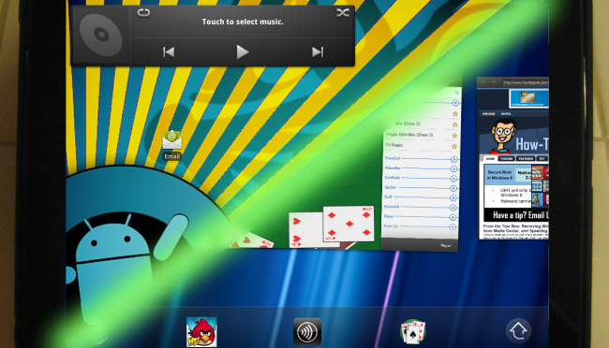Expand the Pyramid game row arrow
609x348 pixels.
(x=453, y=208)
